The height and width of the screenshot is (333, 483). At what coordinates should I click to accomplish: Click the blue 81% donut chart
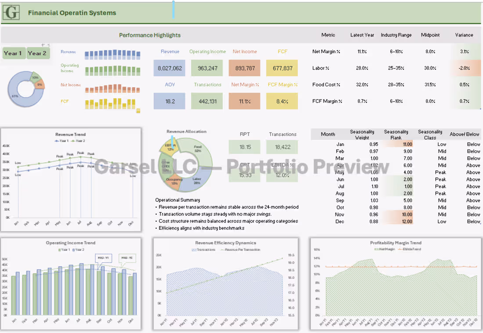point(26,89)
